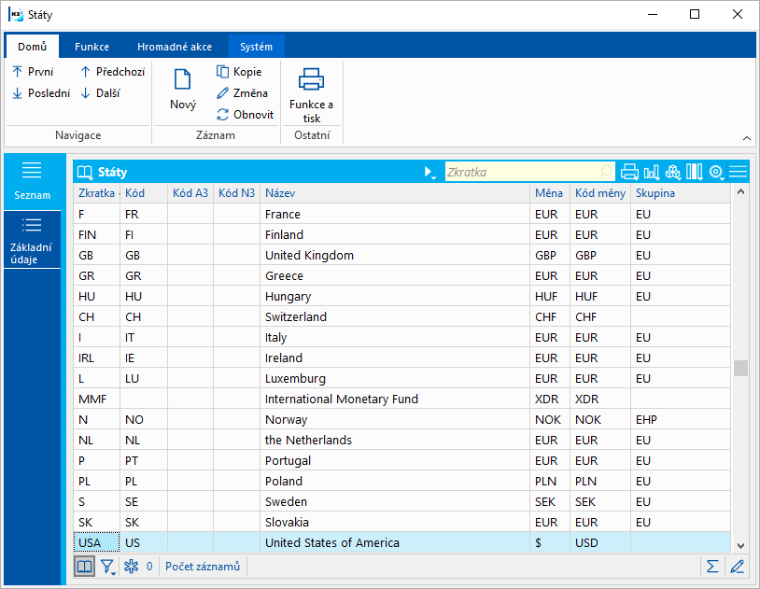
Task: Open the gear settings dropdown in Státy header
Action: [x=716, y=172]
